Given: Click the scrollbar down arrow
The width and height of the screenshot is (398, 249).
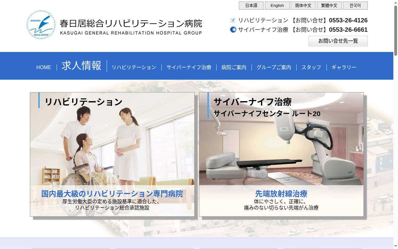Looking at the screenshot, I should click(396, 247).
